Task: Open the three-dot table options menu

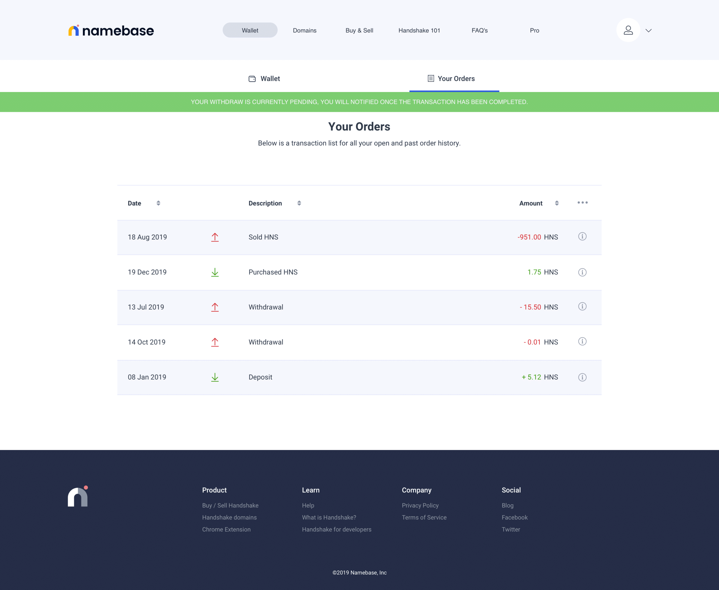Action: coord(583,202)
